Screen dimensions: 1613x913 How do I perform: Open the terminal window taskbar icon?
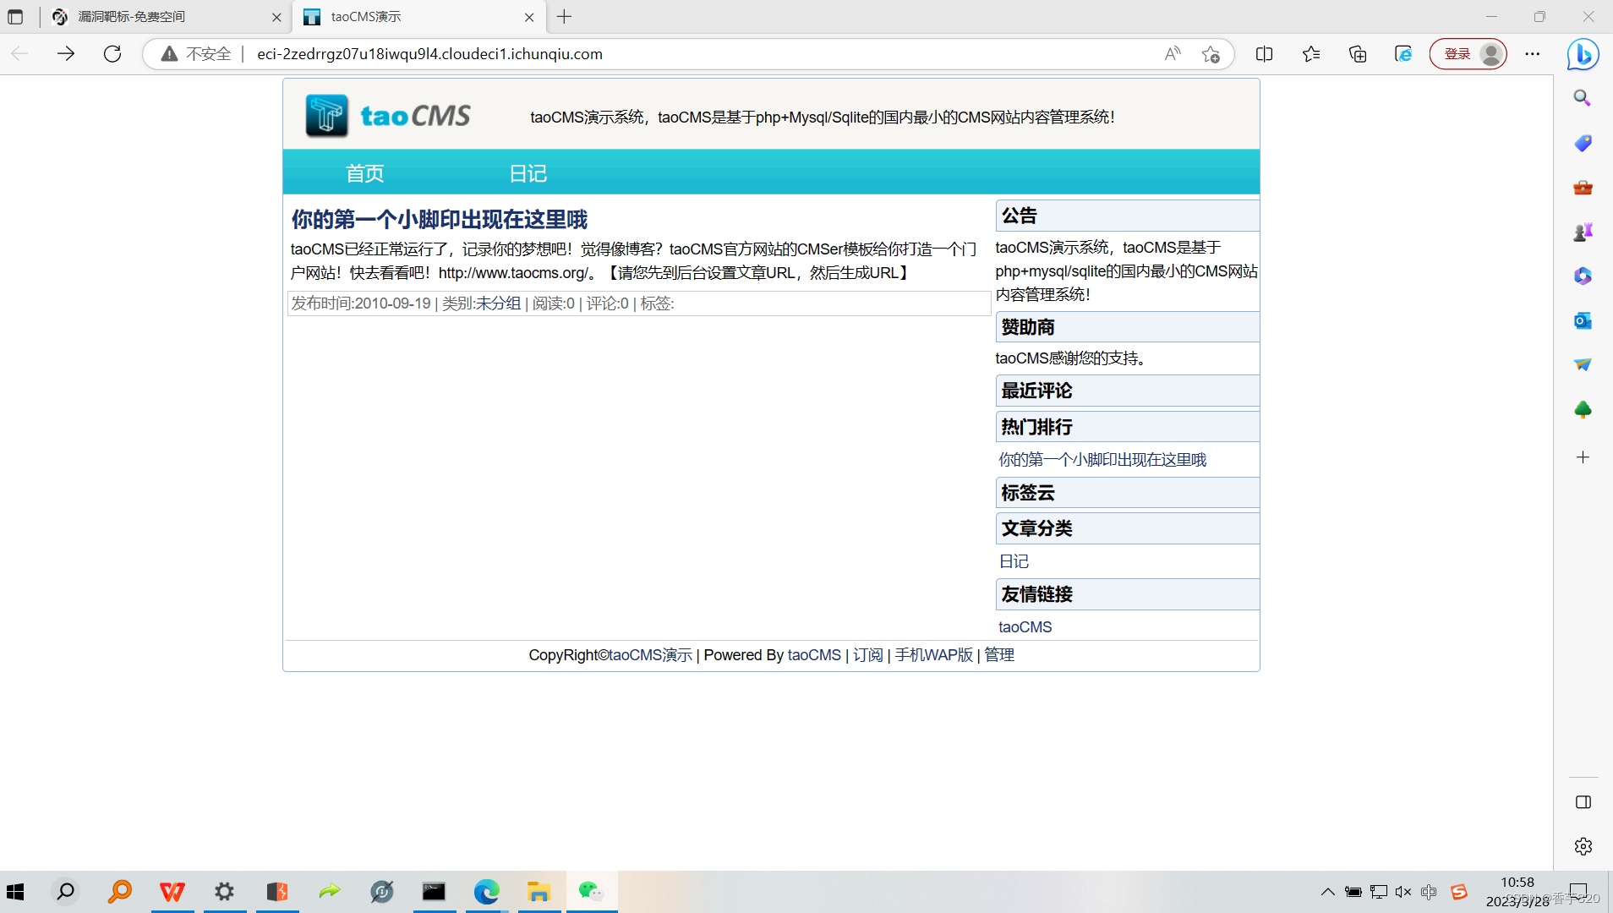click(434, 892)
